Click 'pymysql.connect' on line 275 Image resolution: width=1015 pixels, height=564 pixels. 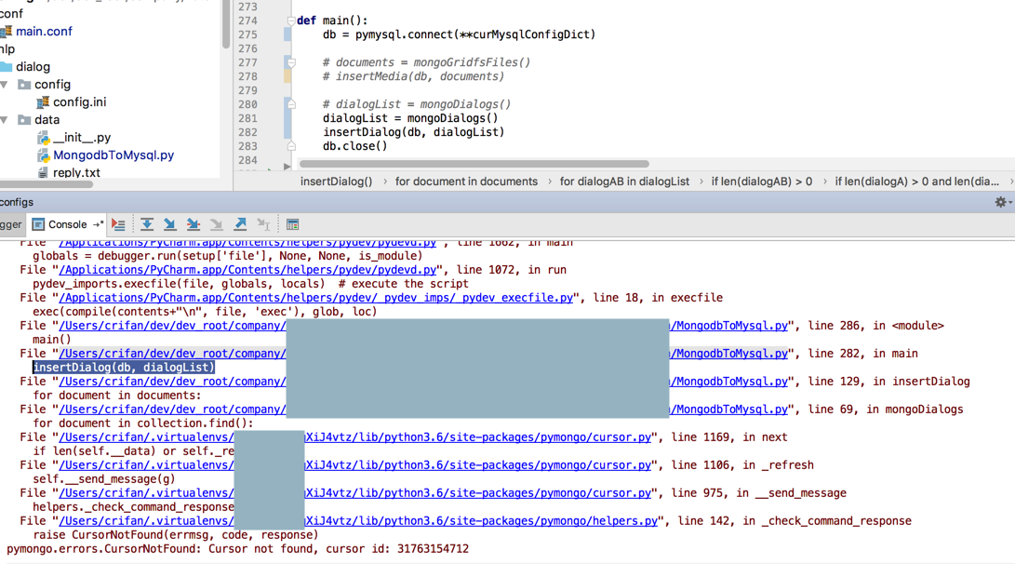[404, 34]
